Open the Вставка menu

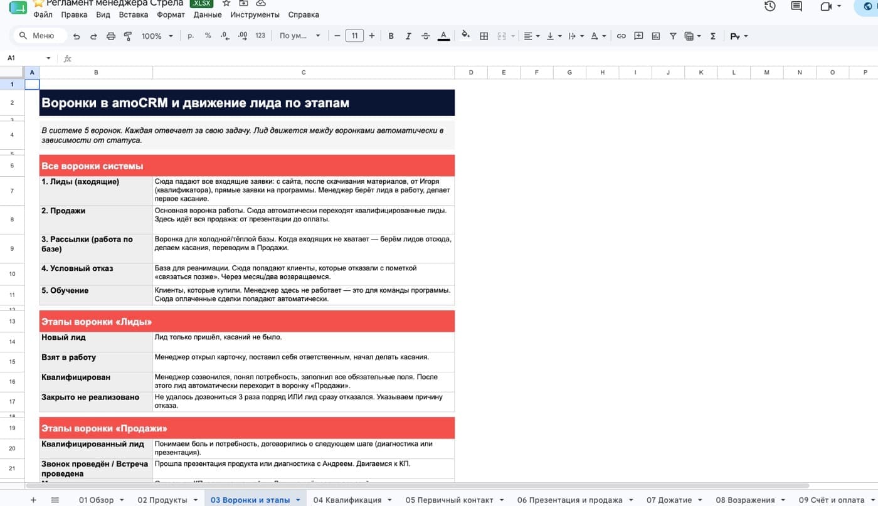pyautogui.click(x=133, y=14)
